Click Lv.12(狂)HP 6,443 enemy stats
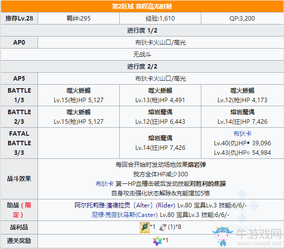This screenshot has height=249, width=284. coord(160,122)
